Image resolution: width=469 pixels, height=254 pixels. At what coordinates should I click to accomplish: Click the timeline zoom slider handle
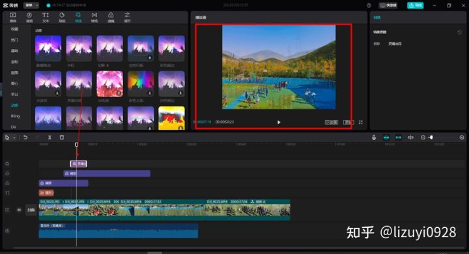click(431, 137)
